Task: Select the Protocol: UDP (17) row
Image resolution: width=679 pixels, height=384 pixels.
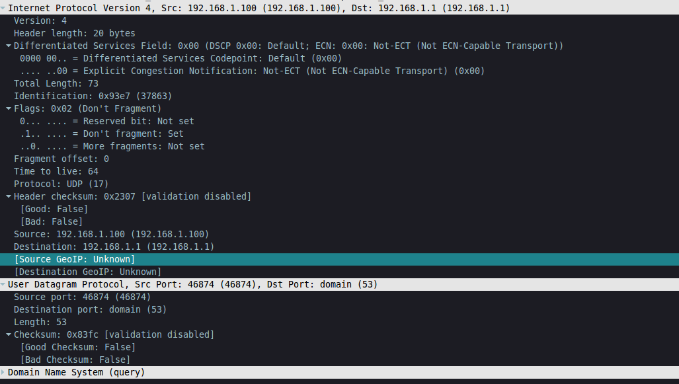Action: coord(340,184)
